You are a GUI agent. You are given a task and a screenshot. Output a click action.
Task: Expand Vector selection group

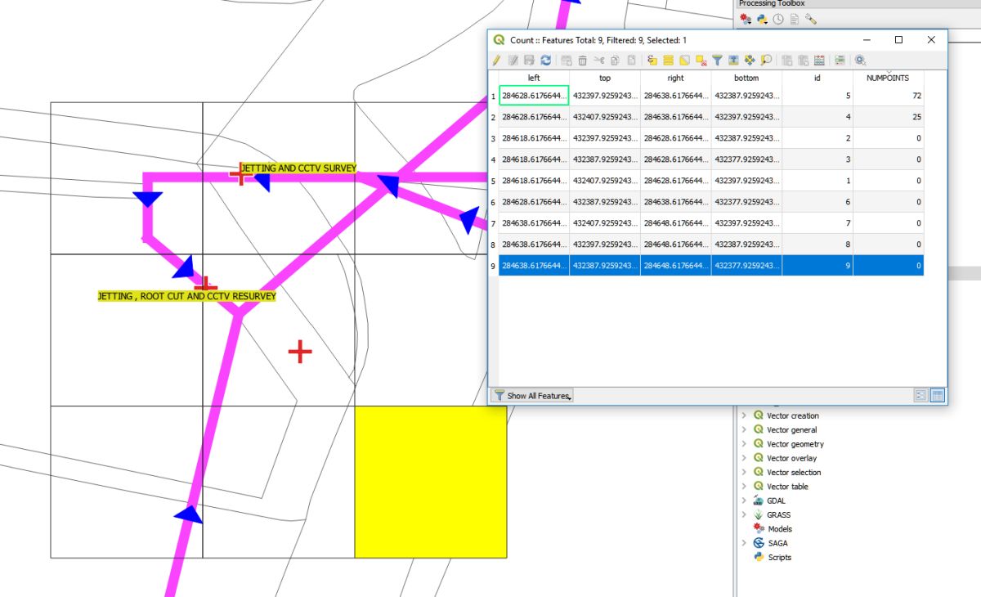(744, 472)
